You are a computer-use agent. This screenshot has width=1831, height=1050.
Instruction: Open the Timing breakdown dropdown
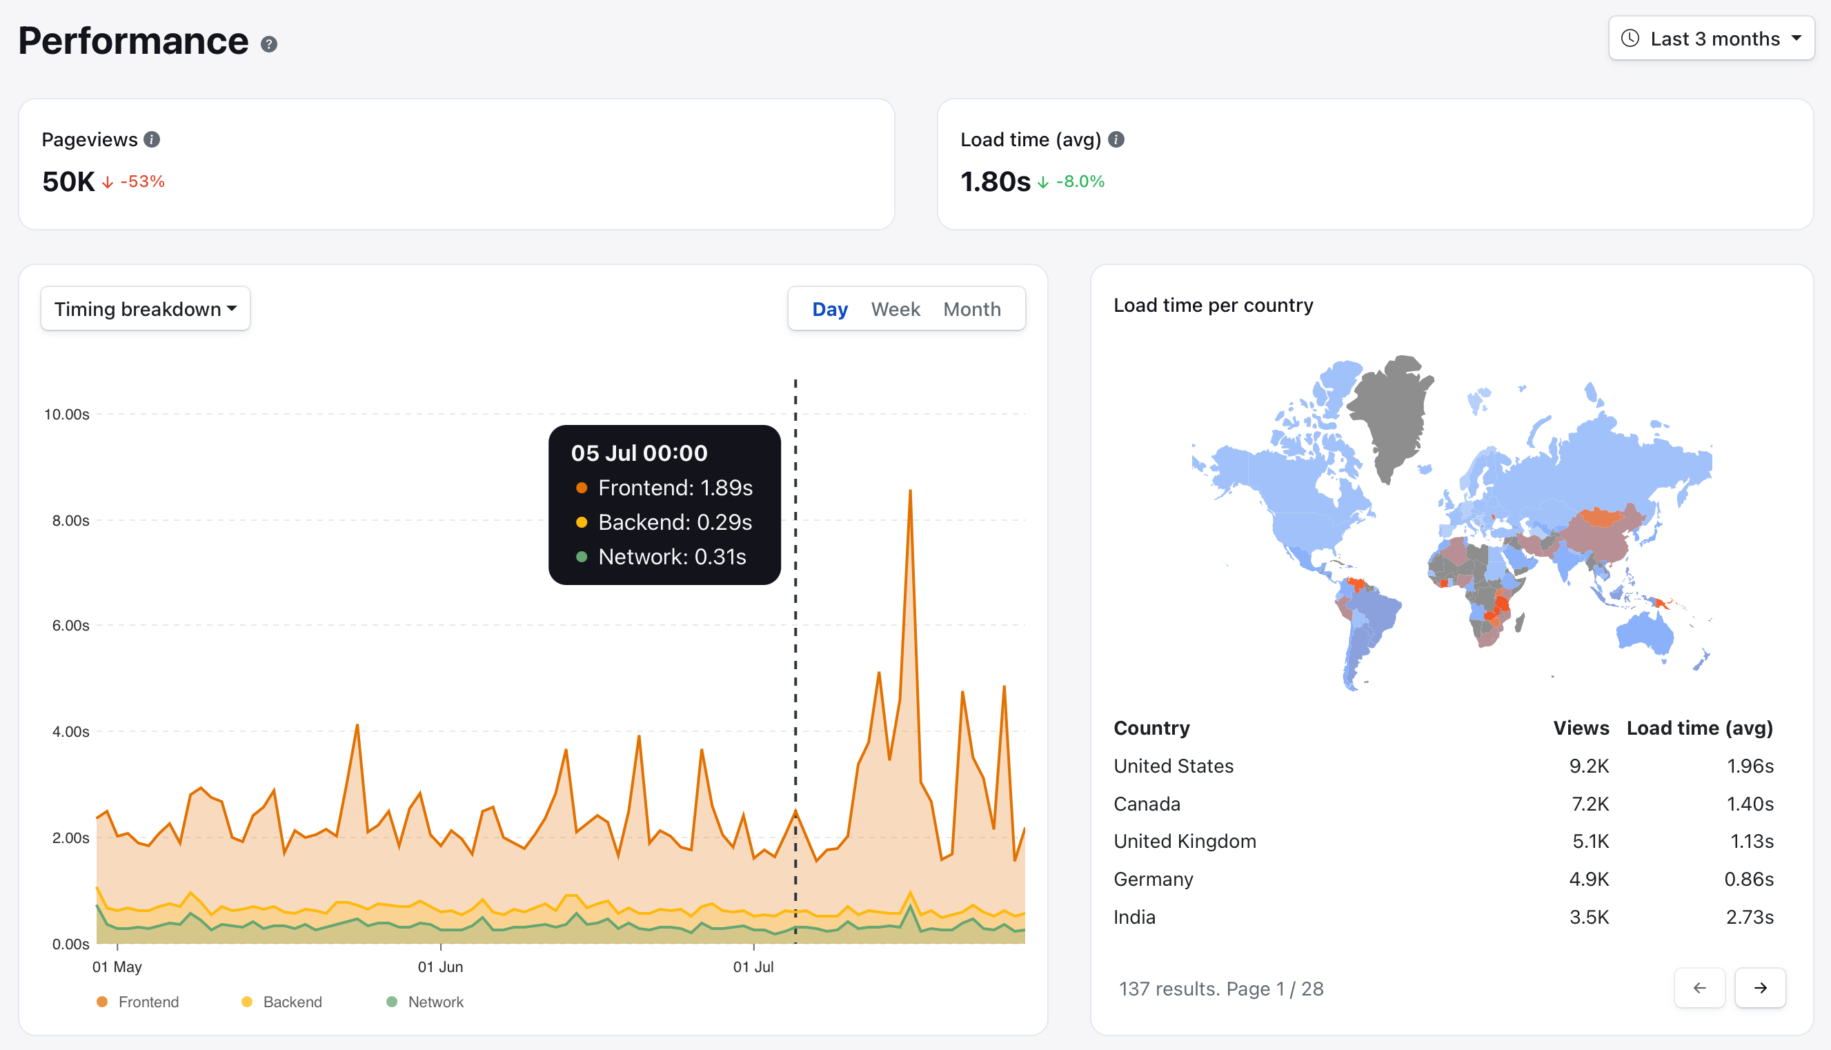(x=146, y=308)
